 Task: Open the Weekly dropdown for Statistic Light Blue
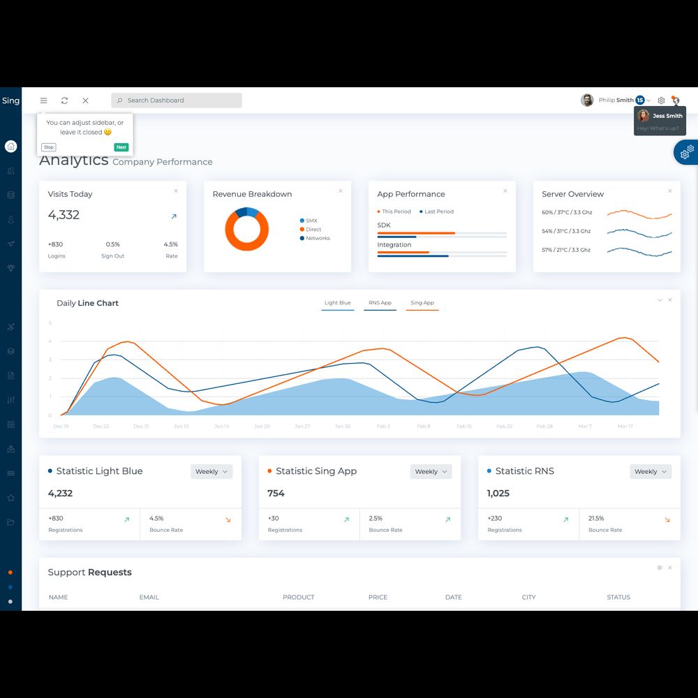click(x=211, y=472)
